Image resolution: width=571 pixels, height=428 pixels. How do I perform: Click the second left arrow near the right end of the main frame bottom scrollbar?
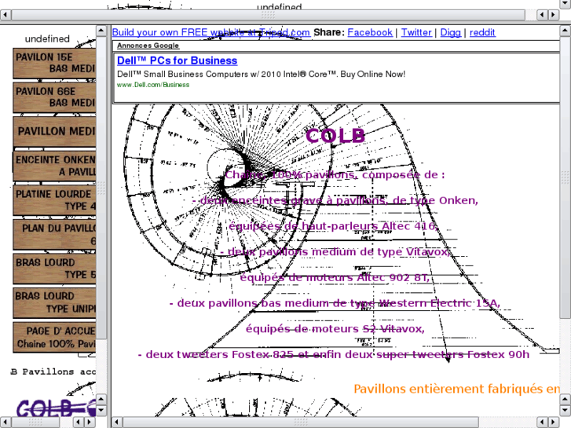pos(542,423)
